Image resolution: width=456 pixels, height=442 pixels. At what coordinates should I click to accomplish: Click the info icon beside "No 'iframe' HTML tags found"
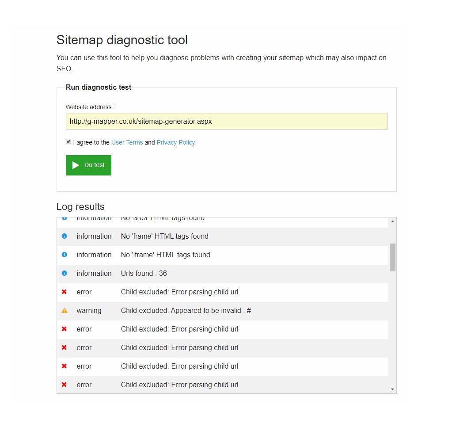[x=65, y=255]
